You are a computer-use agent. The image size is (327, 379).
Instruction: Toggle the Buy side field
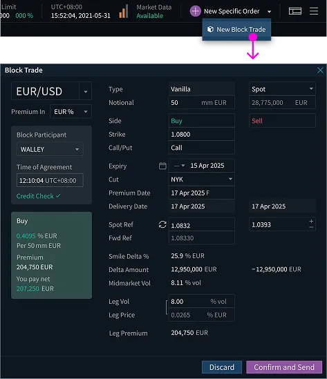[x=201, y=121]
